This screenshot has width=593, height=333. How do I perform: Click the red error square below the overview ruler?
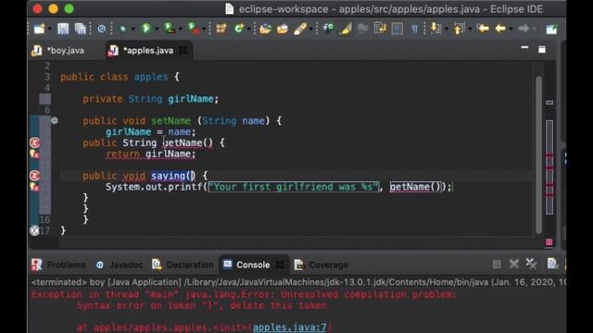pyautogui.click(x=549, y=242)
